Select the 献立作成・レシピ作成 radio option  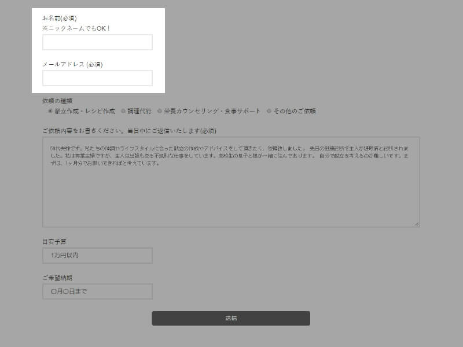point(50,111)
